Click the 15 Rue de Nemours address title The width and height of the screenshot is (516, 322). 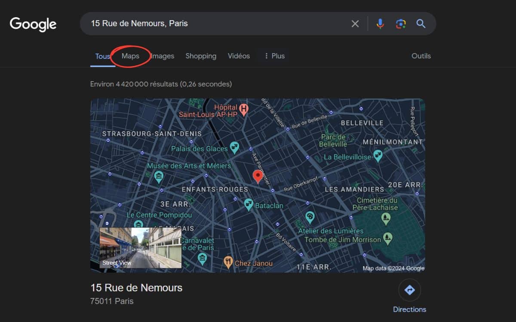tap(136, 288)
